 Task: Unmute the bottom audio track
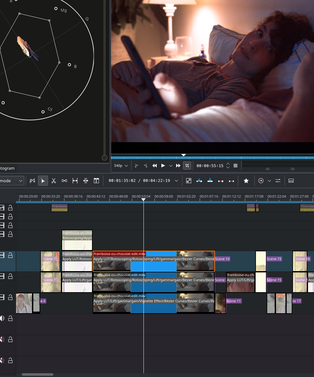coord(2,360)
